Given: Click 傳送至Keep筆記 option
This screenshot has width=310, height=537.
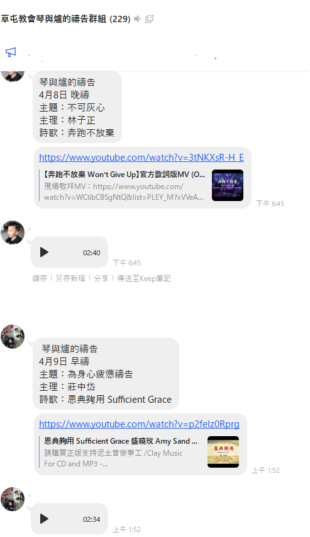Looking at the screenshot, I should point(144,279).
